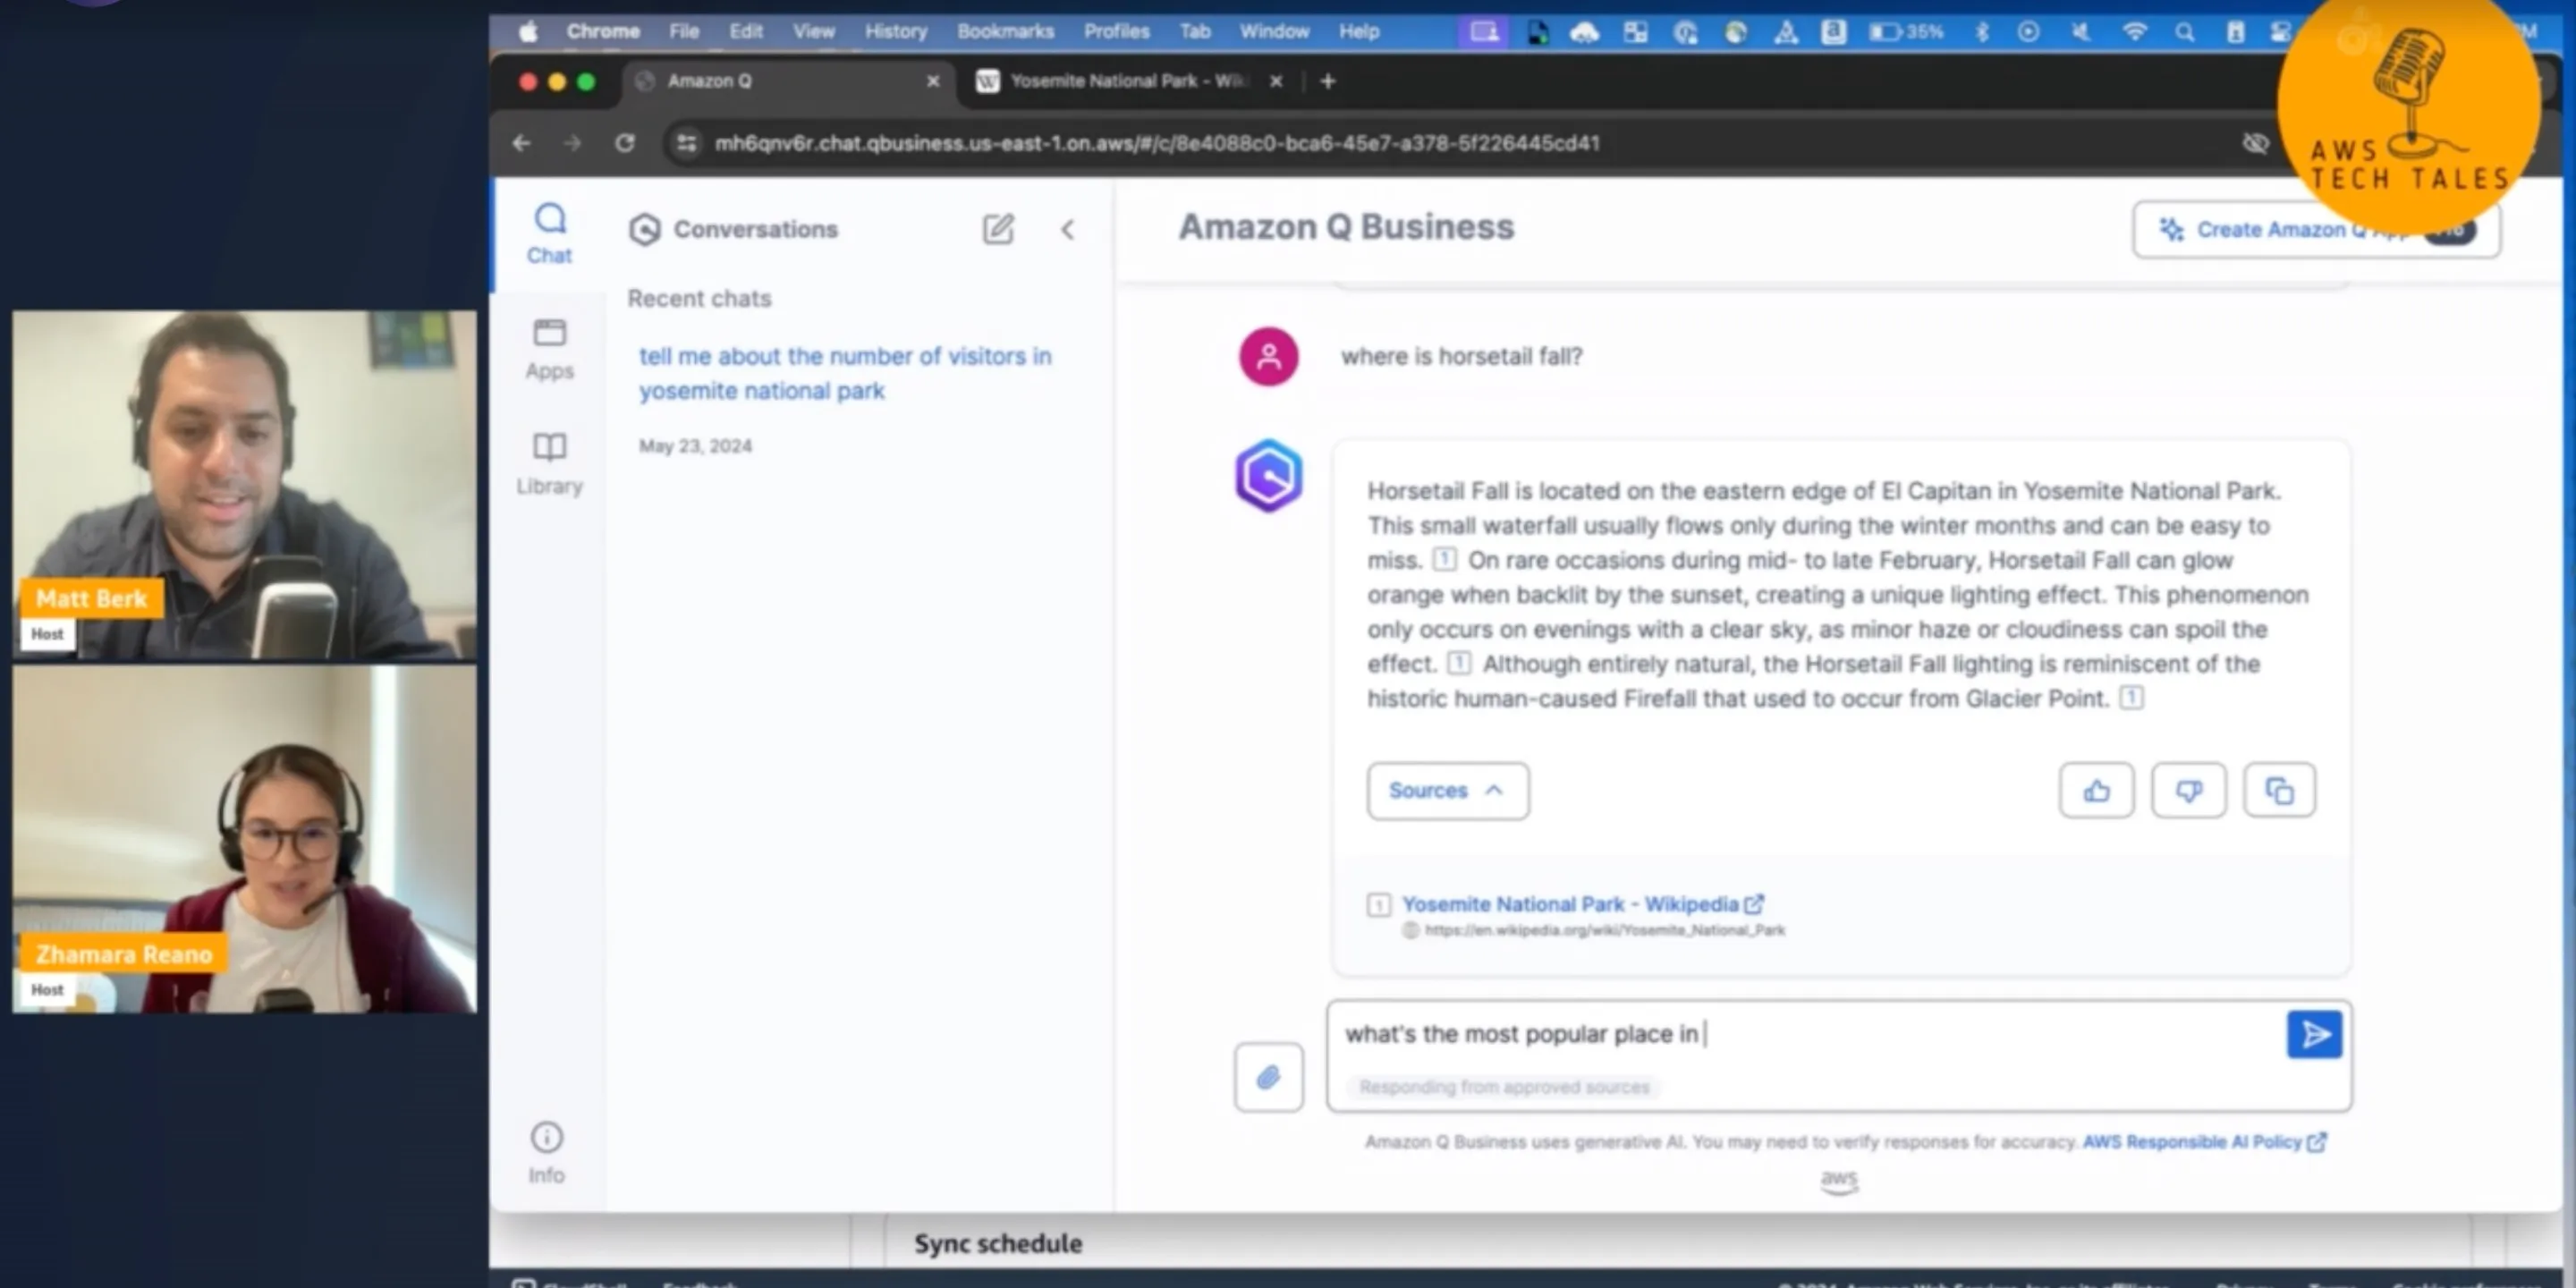Go back in Chrome browser
2576x1288 pixels.
coord(521,143)
